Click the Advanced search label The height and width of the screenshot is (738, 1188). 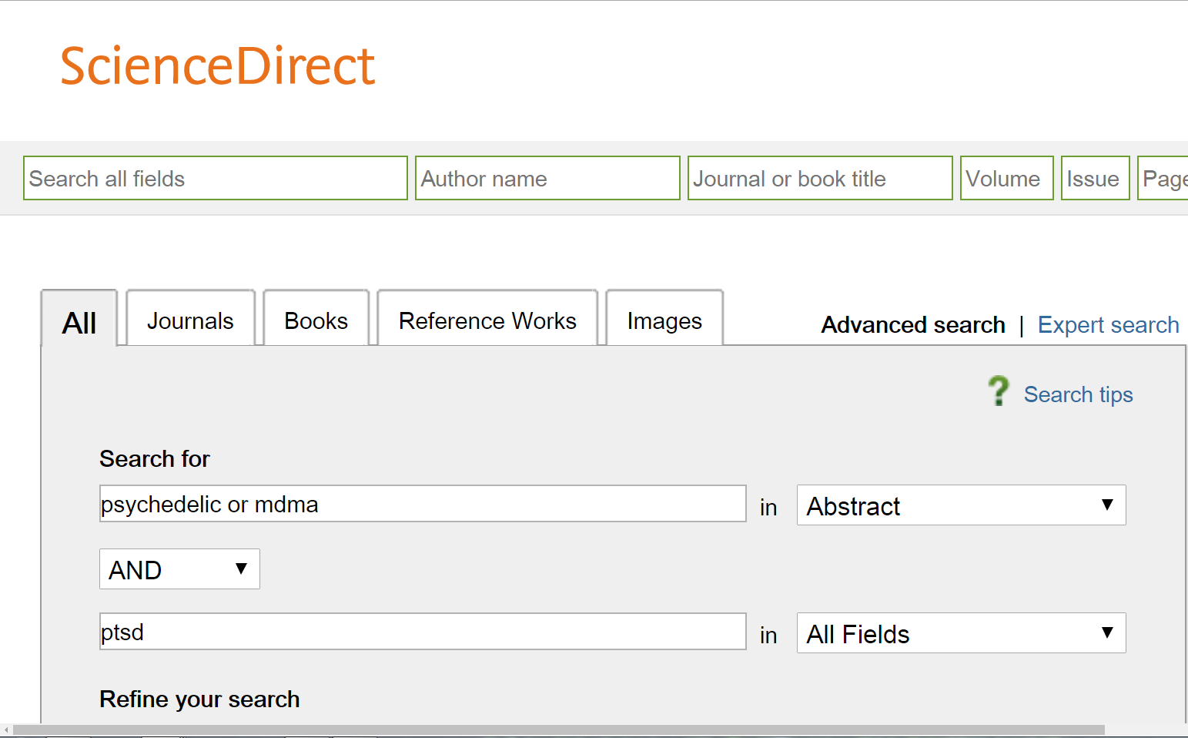point(913,325)
